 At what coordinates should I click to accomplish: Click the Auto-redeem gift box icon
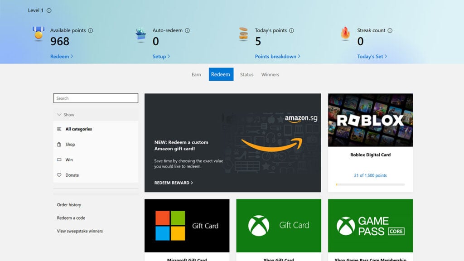coord(140,34)
